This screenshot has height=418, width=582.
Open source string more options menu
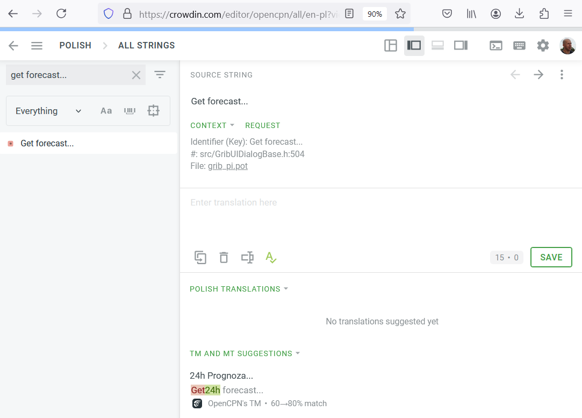click(x=562, y=75)
